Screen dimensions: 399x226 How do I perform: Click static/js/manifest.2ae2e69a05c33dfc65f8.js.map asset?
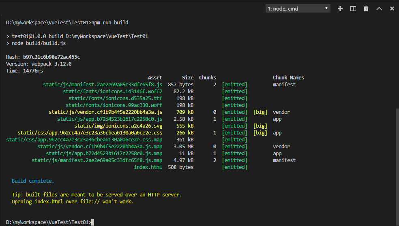[97, 160]
